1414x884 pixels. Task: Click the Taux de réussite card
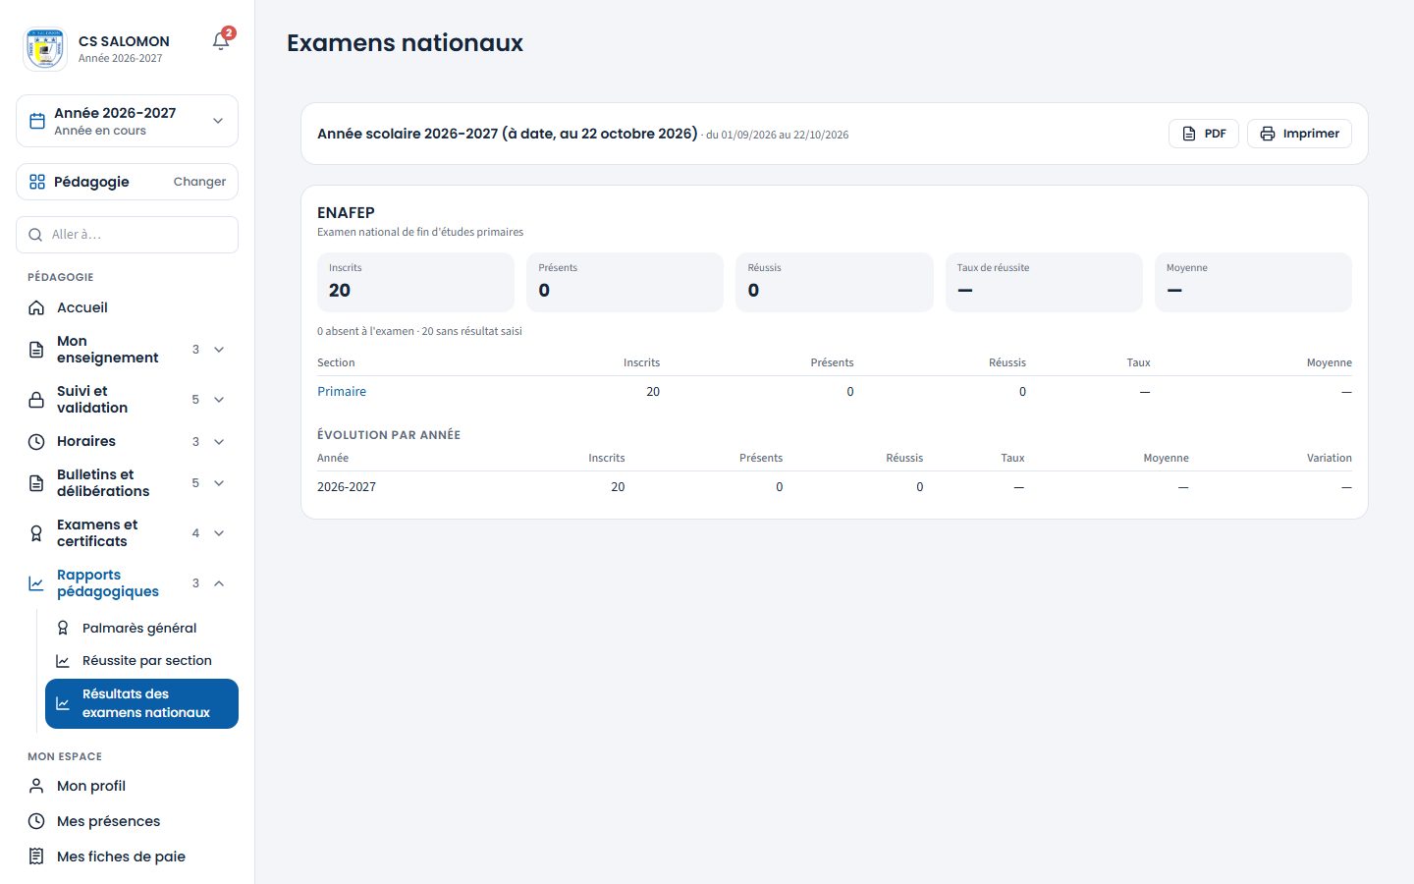click(x=1044, y=282)
